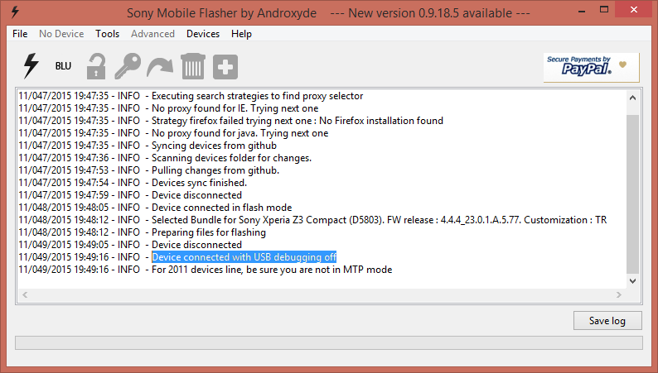Click log line 'Devices sync finished.'
658x373 pixels.
coord(133,183)
